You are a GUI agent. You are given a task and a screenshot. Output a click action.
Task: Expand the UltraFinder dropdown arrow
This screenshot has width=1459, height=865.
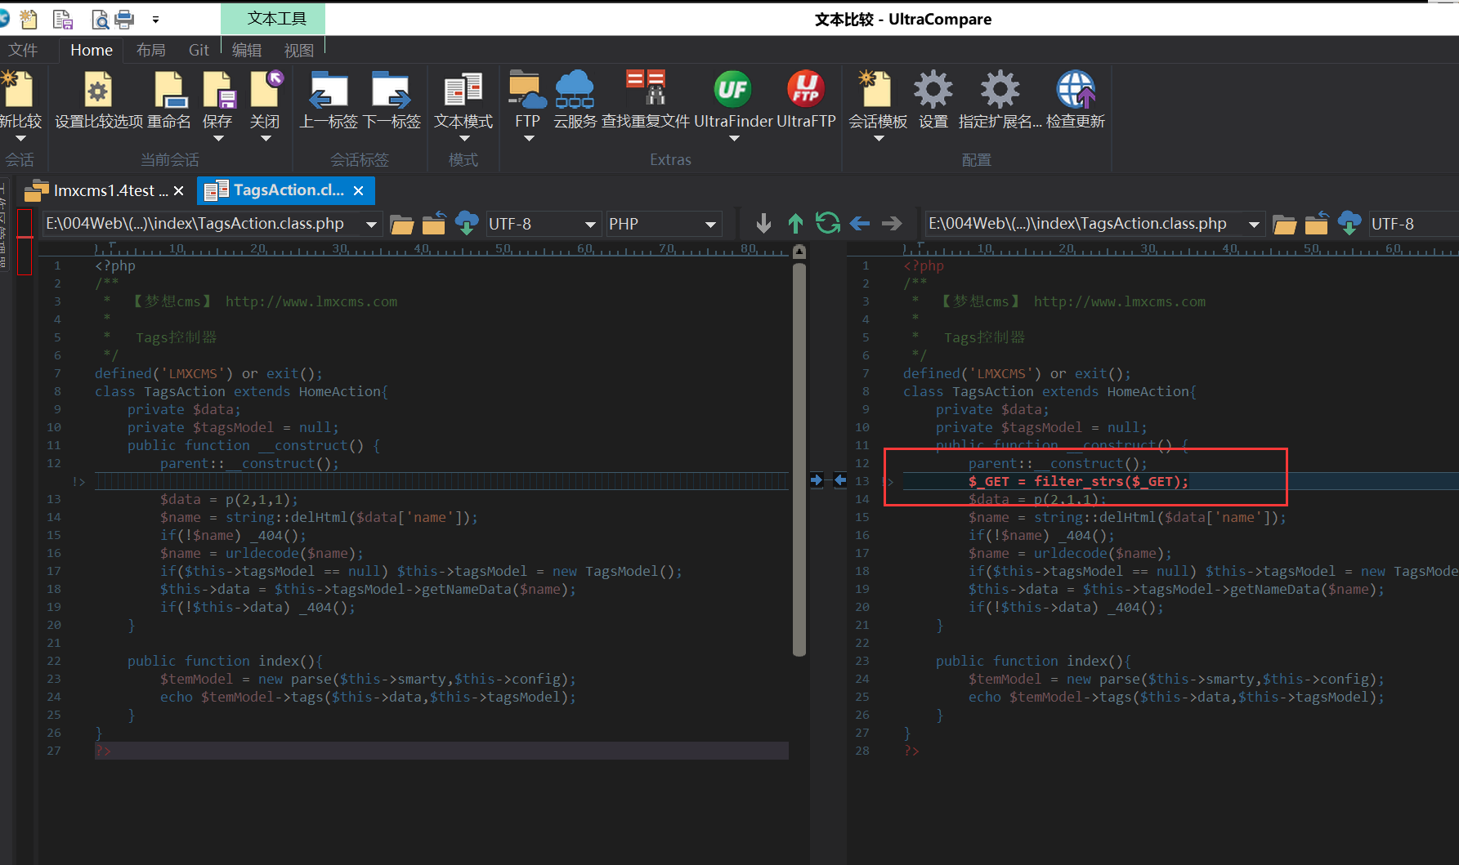coord(734,139)
